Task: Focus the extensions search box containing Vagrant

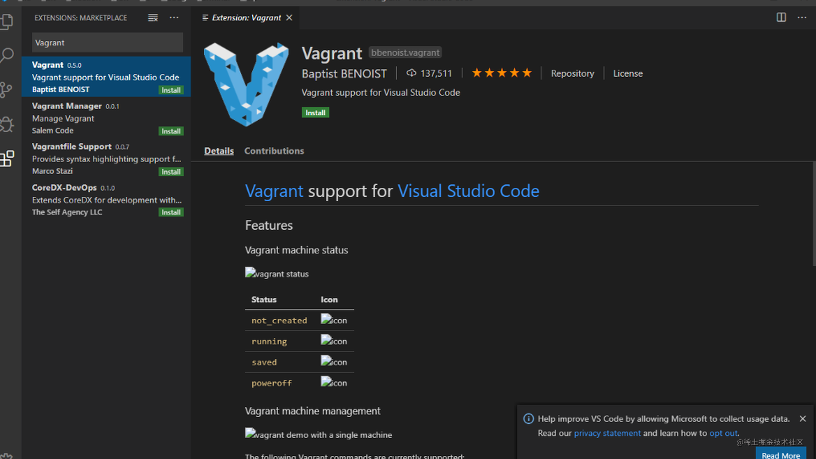Action: click(x=108, y=43)
